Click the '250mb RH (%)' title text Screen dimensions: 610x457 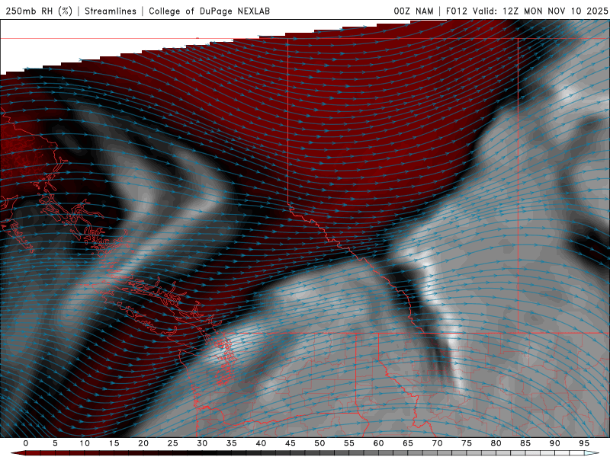[39, 11]
